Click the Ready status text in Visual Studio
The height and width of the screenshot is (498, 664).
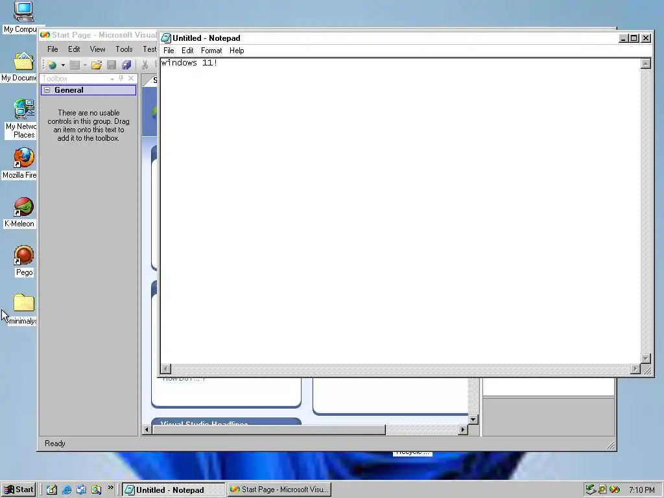55,444
